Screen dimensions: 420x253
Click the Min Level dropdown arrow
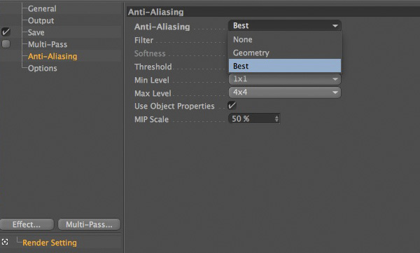coord(335,79)
